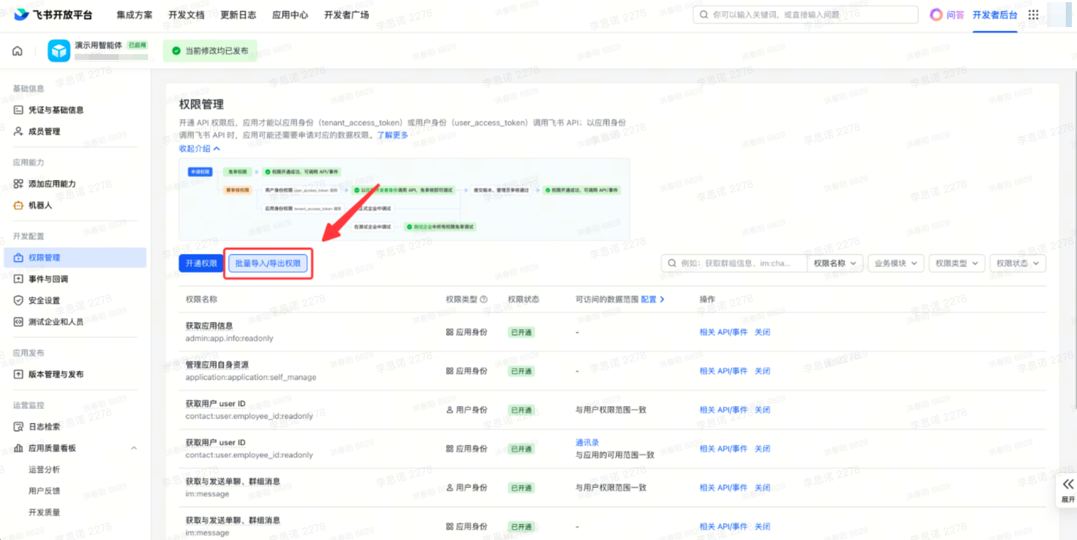Screen dimensions: 1077x540
Task: Click the 添加应用能力 grid icon
Action: coord(18,184)
